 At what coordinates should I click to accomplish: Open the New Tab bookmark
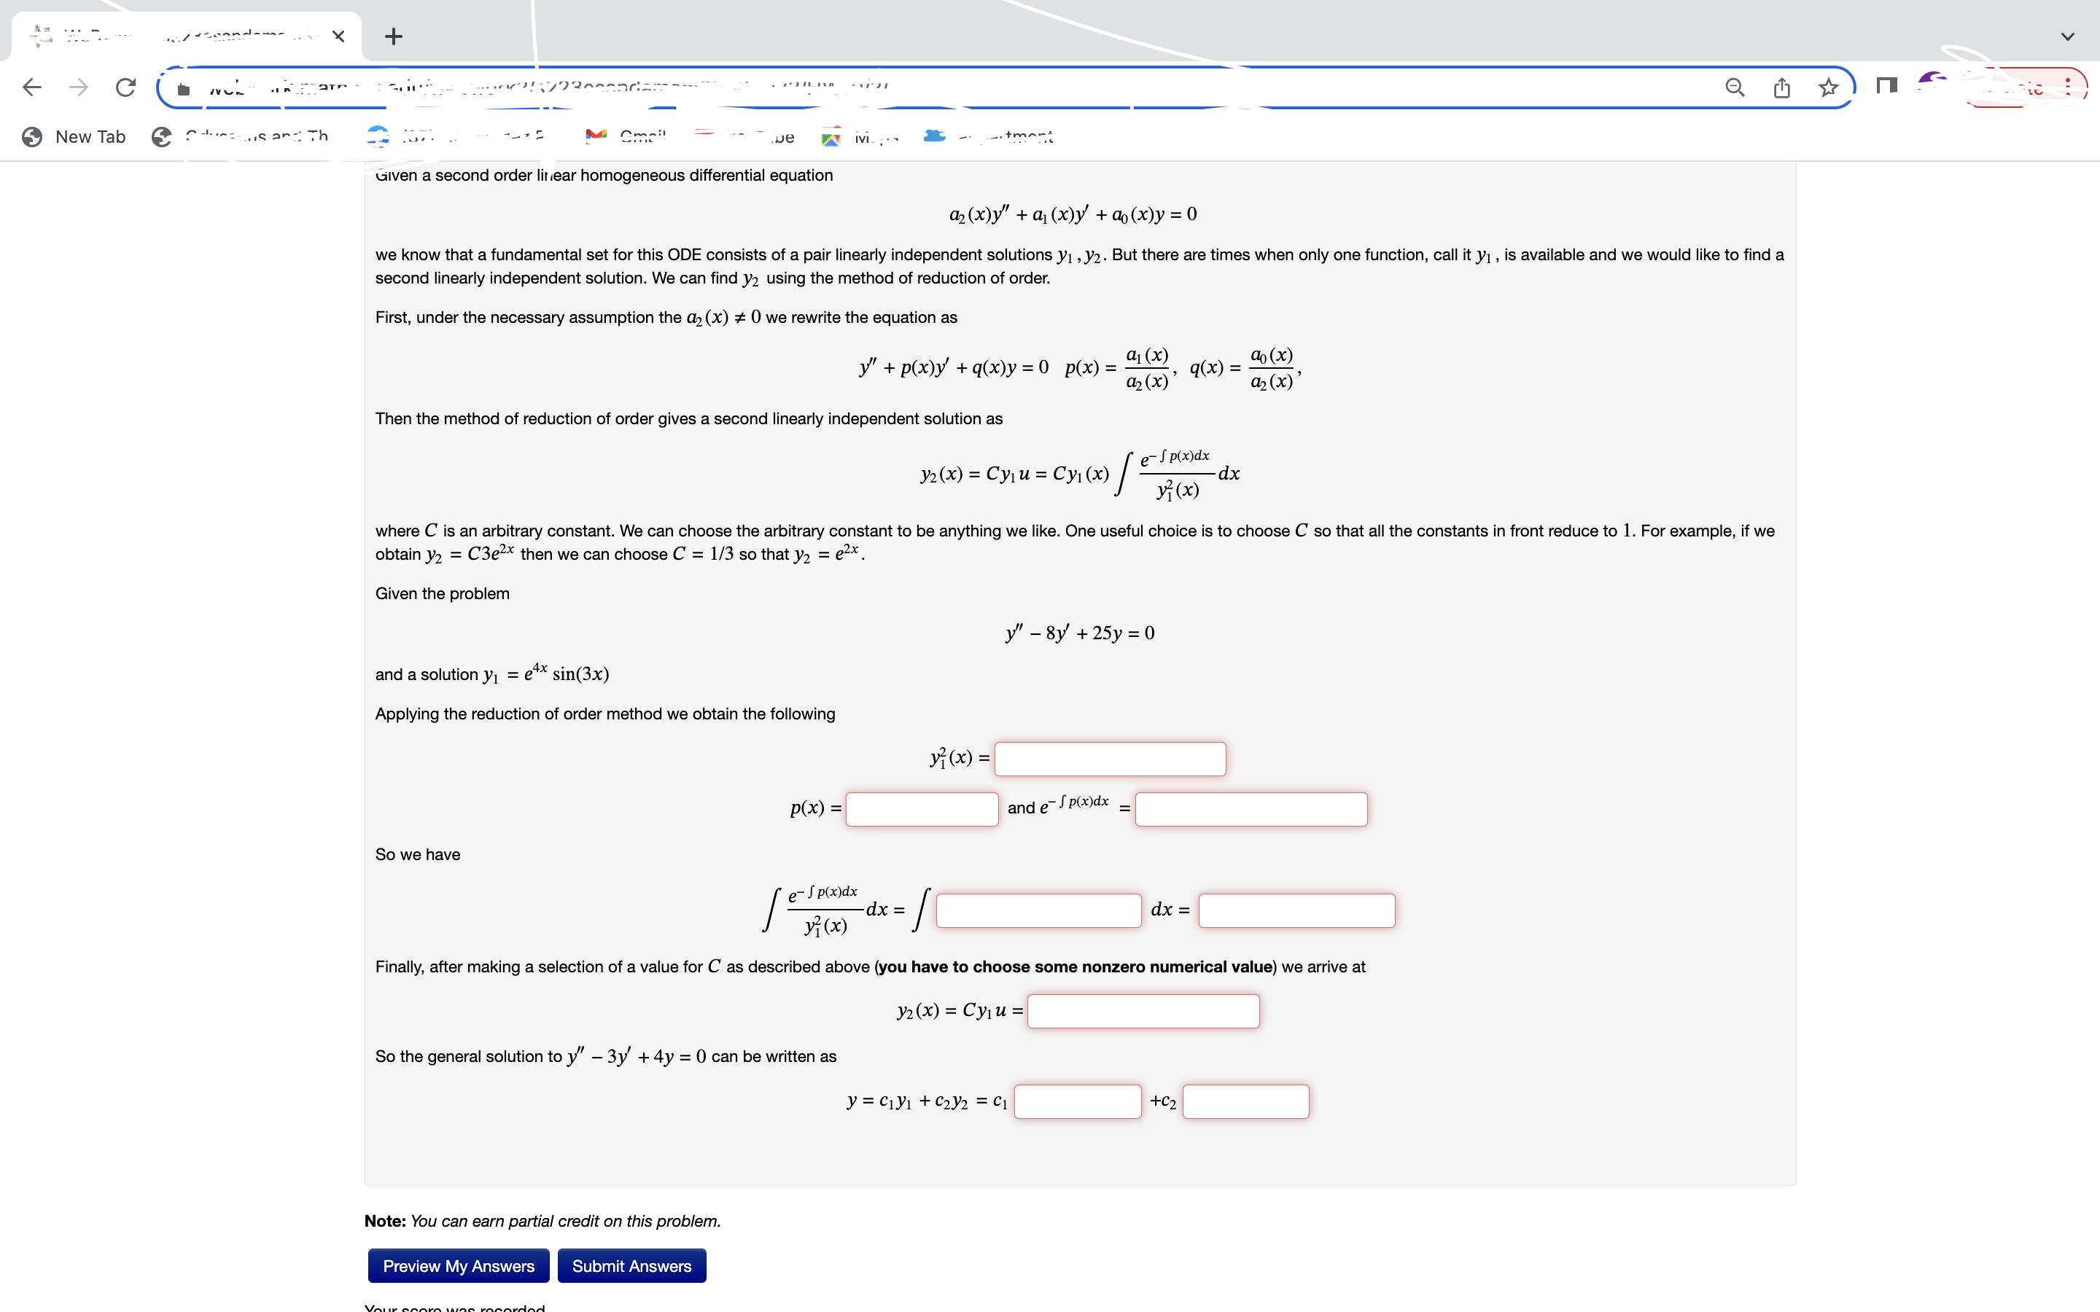click(x=74, y=136)
